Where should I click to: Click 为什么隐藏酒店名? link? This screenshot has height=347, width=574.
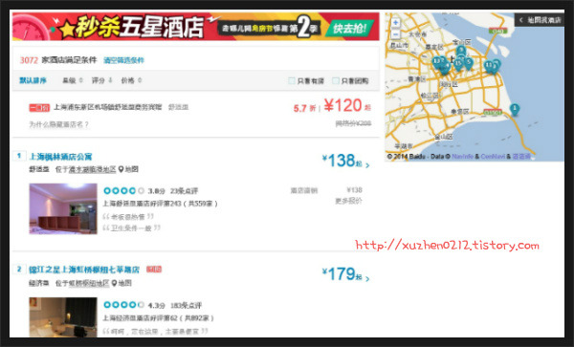click(58, 124)
